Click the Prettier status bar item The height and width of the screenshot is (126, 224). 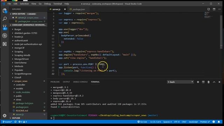tap(205, 122)
